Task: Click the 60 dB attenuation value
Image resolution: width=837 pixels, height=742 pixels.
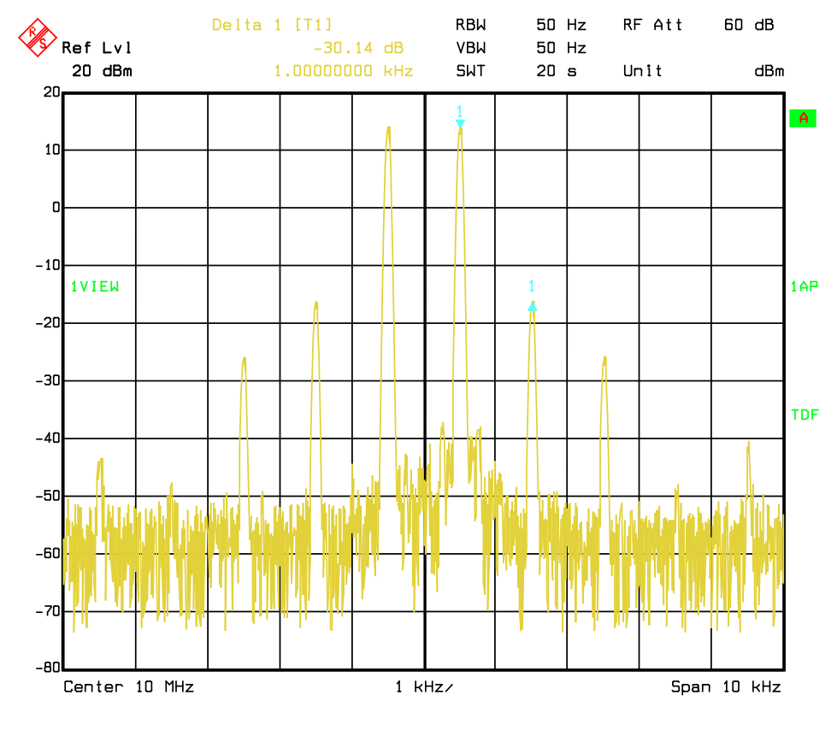Action: pyautogui.click(x=749, y=25)
